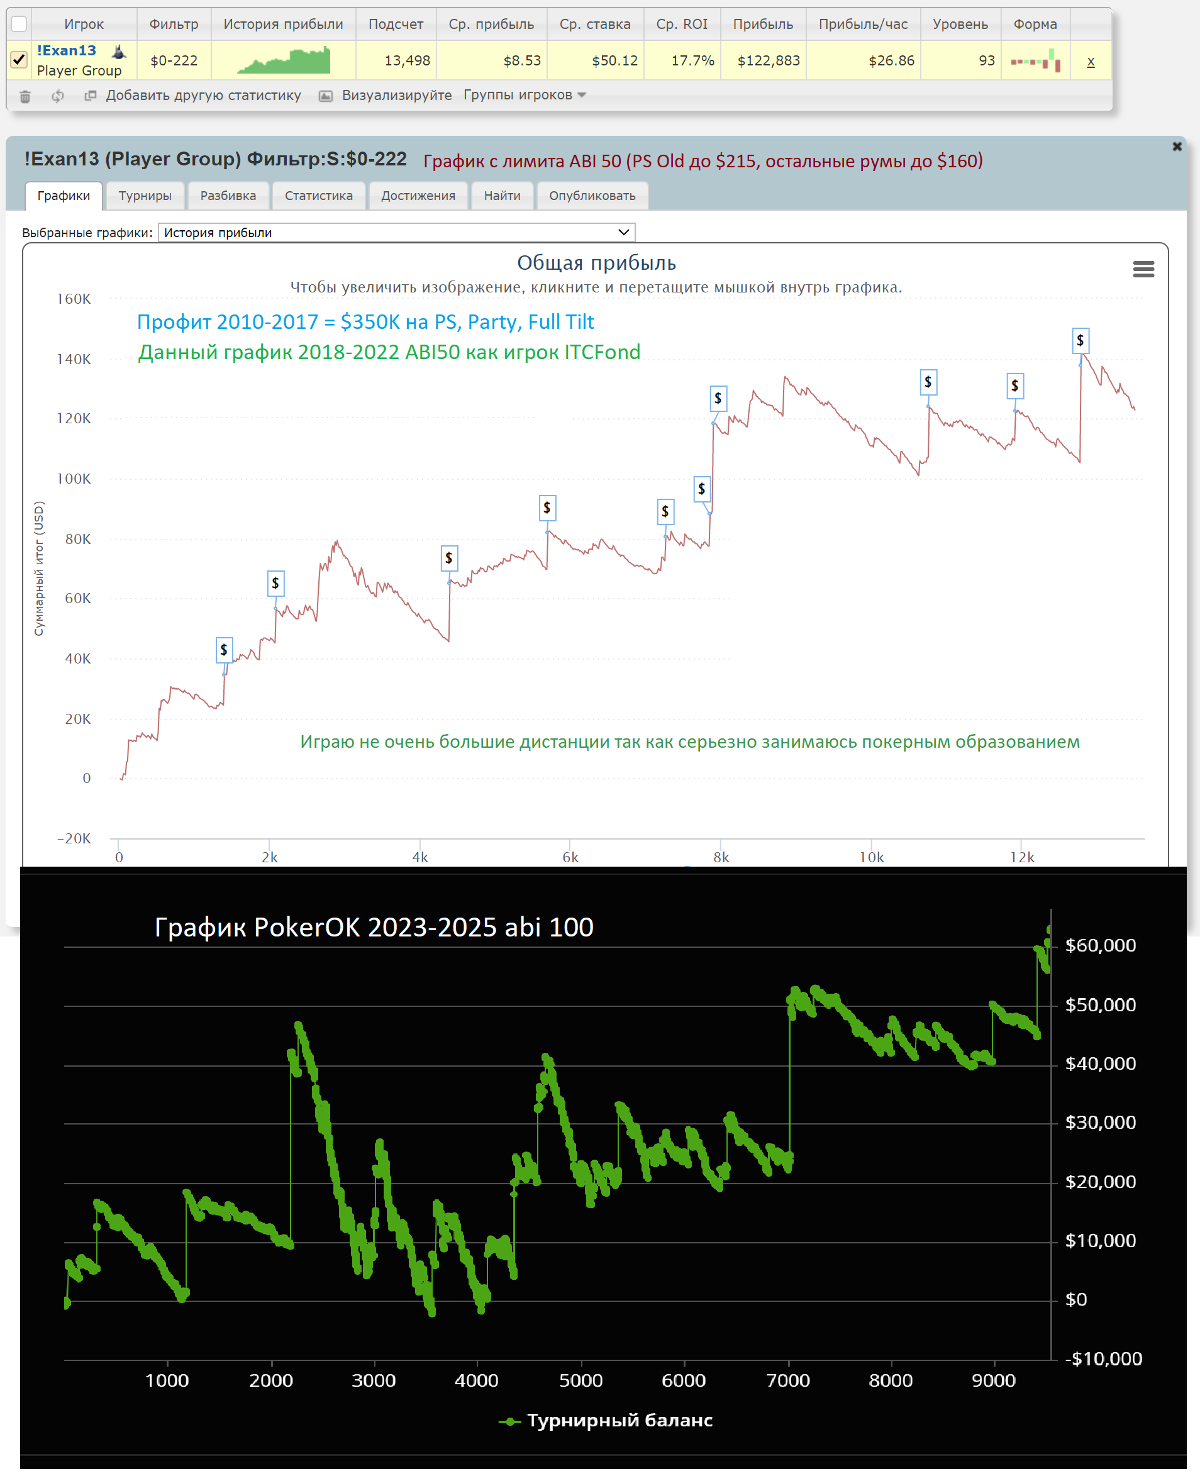Remove row with the x link
The image size is (1200, 1483).
pyautogui.click(x=1090, y=62)
